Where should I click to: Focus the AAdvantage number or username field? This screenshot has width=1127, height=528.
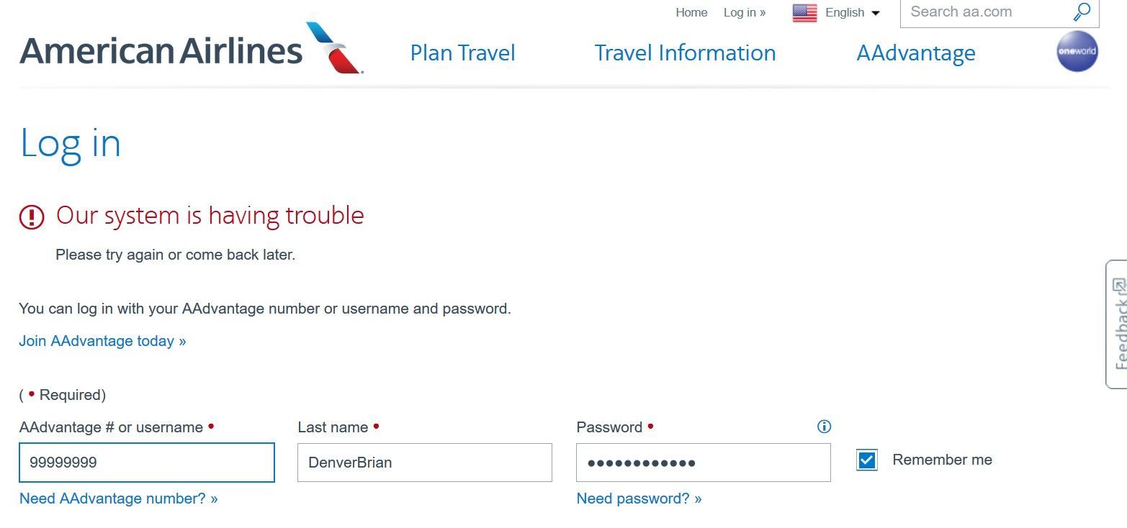pyautogui.click(x=147, y=463)
